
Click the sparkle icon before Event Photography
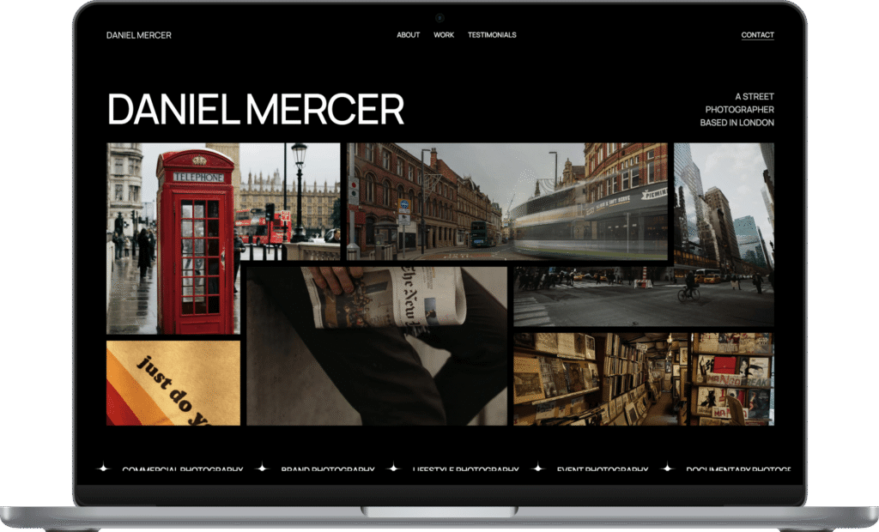tap(538, 469)
